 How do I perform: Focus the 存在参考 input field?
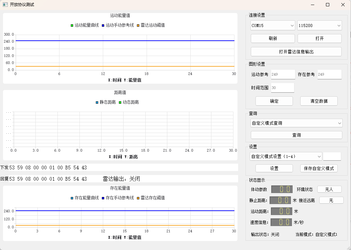tap(330, 74)
